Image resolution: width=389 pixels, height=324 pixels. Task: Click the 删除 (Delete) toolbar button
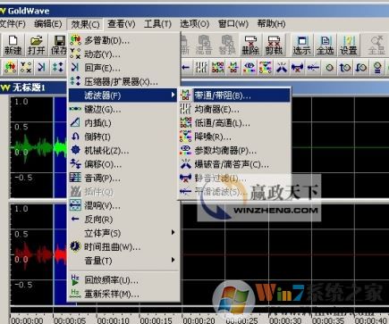point(250,45)
